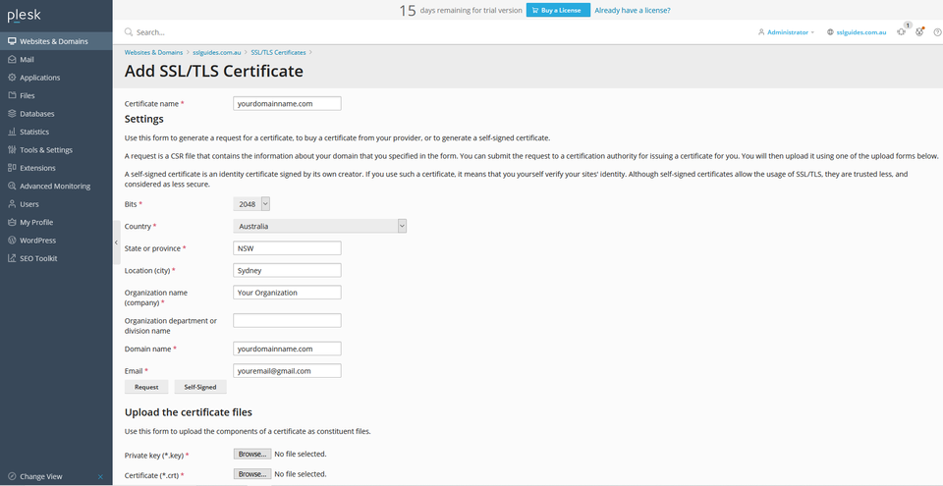Open the Administrator account menu
Screen dimensions: 943x486
[x=786, y=32]
